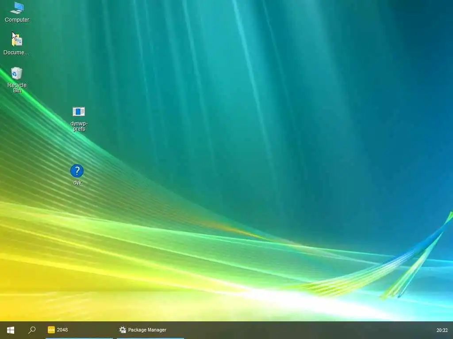Click the 'dyk' label text
Viewport: 453px width, 339px height.
[77, 183]
